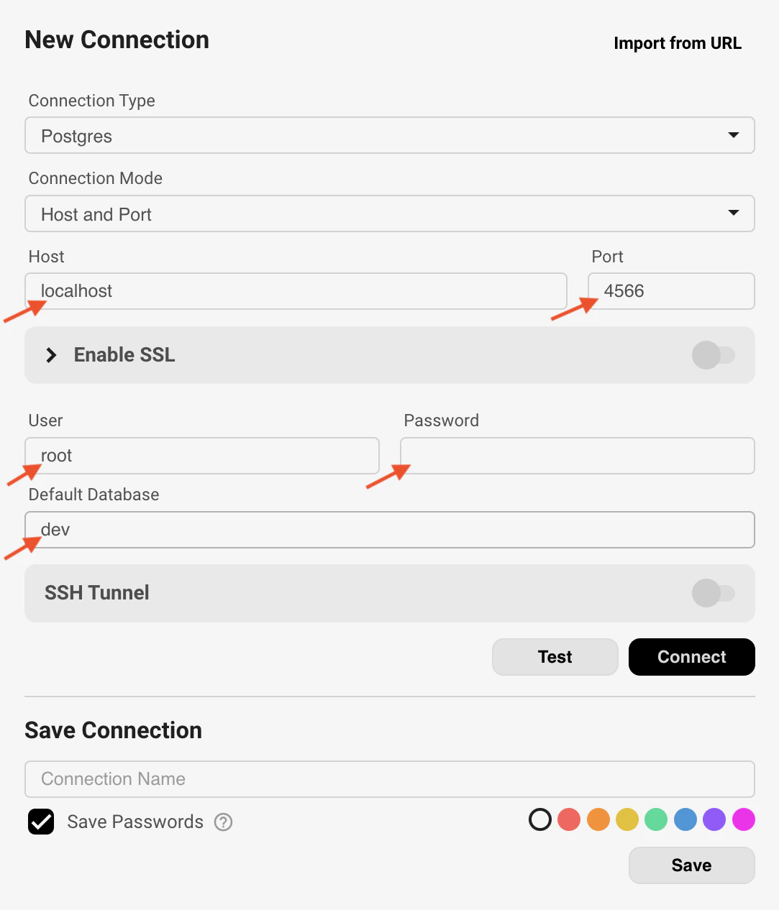Click Import from URL link
This screenshot has width=779, height=910.
[678, 43]
